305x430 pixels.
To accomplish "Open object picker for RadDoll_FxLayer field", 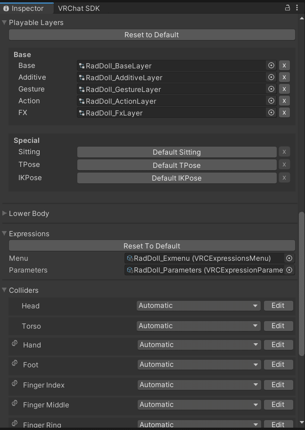I will (271, 113).
